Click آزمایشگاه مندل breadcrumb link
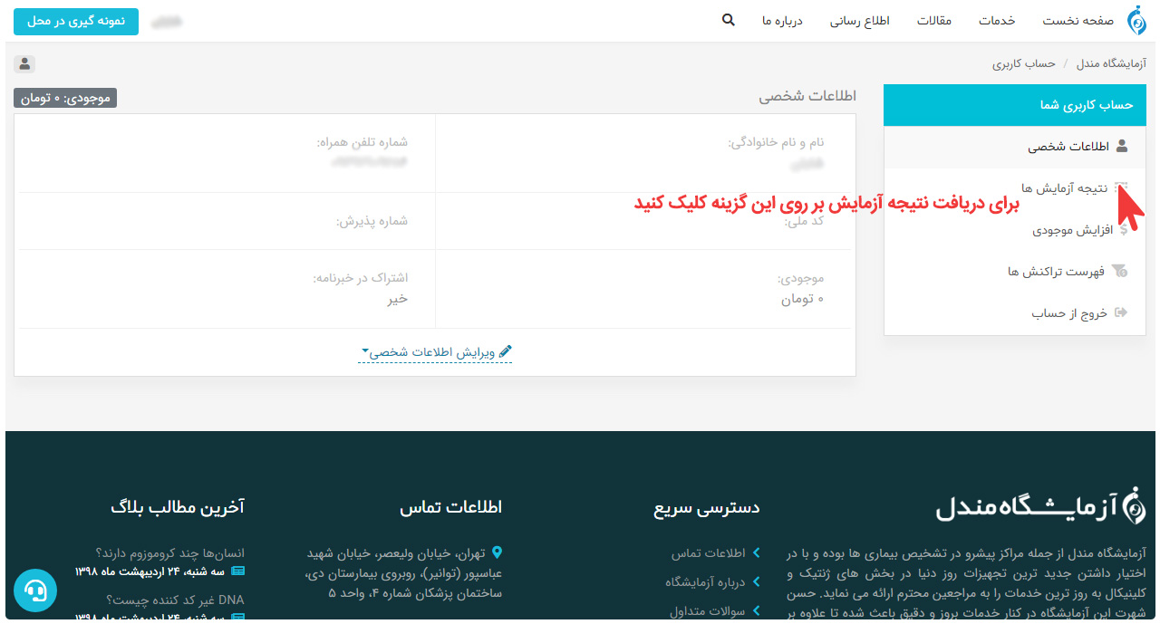This screenshot has width=1160, height=624. [1111, 64]
